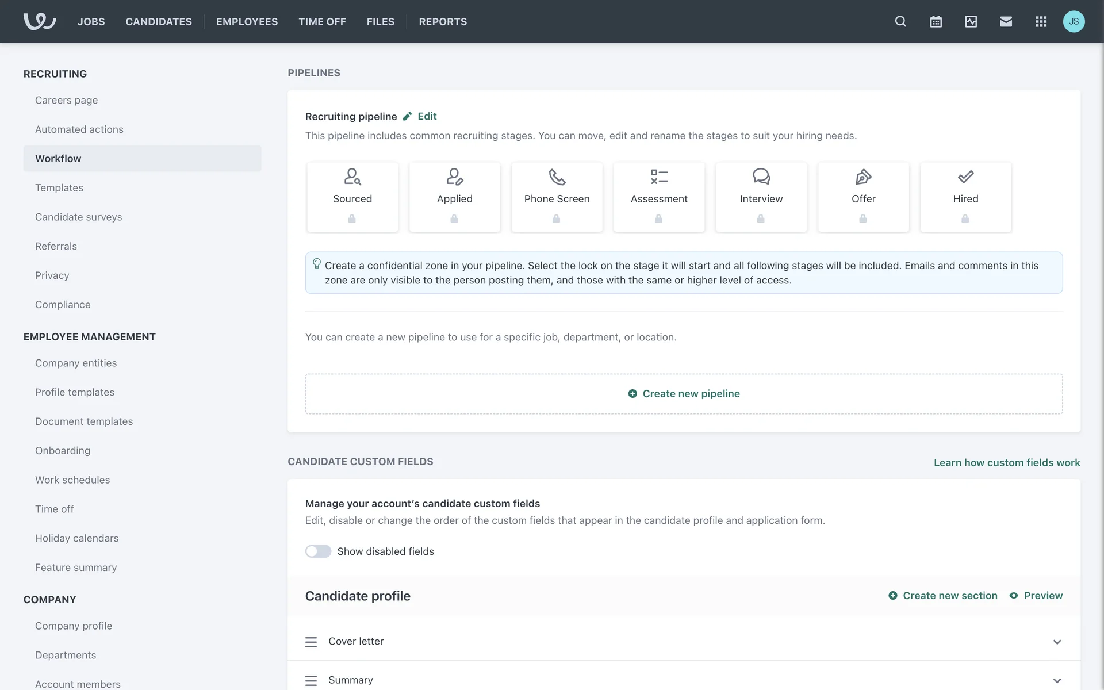Open the mail inbox icon
This screenshot has width=1104, height=690.
[x=1006, y=21]
